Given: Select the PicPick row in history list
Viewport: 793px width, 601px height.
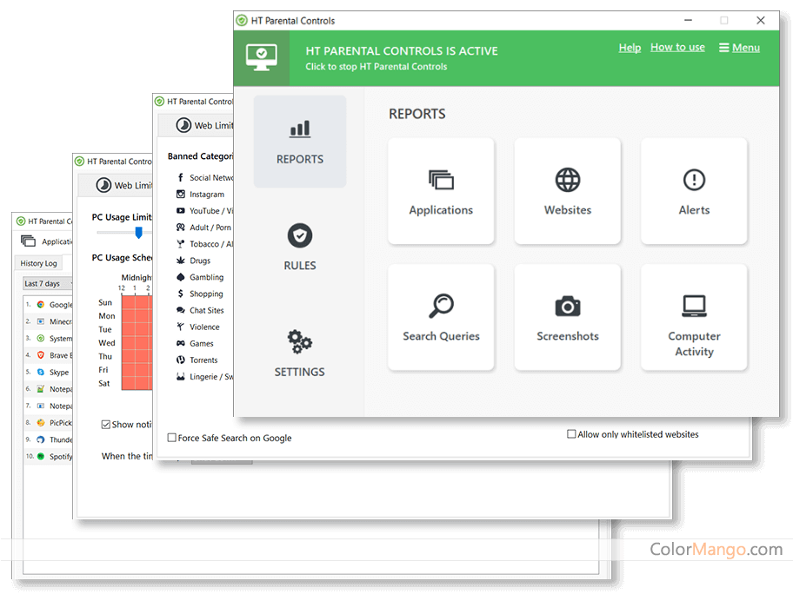Looking at the screenshot, I should [x=50, y=423].
